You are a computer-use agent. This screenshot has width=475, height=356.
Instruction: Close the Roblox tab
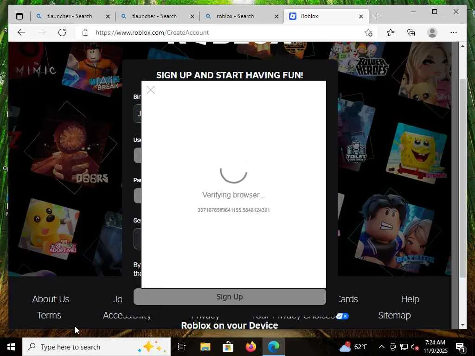coord(361,16)
